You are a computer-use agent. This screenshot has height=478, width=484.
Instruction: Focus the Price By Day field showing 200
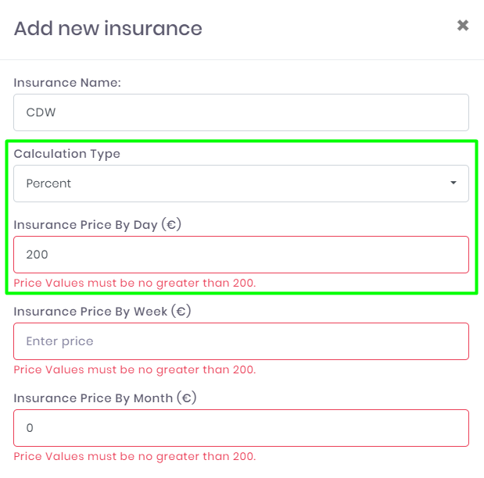241,255
